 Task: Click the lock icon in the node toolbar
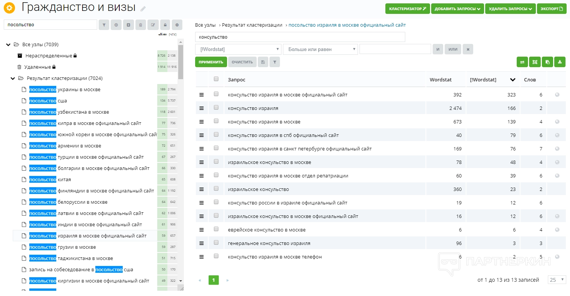pyautogui.click(x=165, y=25)
